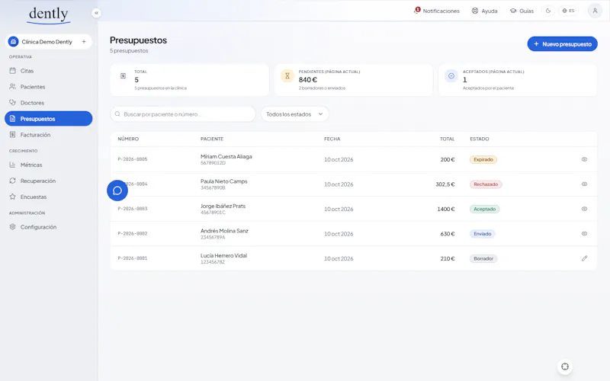Click budget number P-2026-0001
The height and width of the screenshot is (381, 610).
(133, 258)
